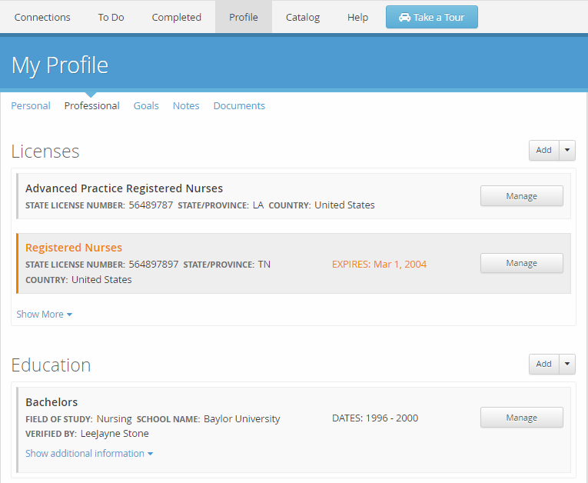The height and width of the screenshot is (483, 588).
Task: Click the Licenses section heading
Action: click(x=45, y=152)
